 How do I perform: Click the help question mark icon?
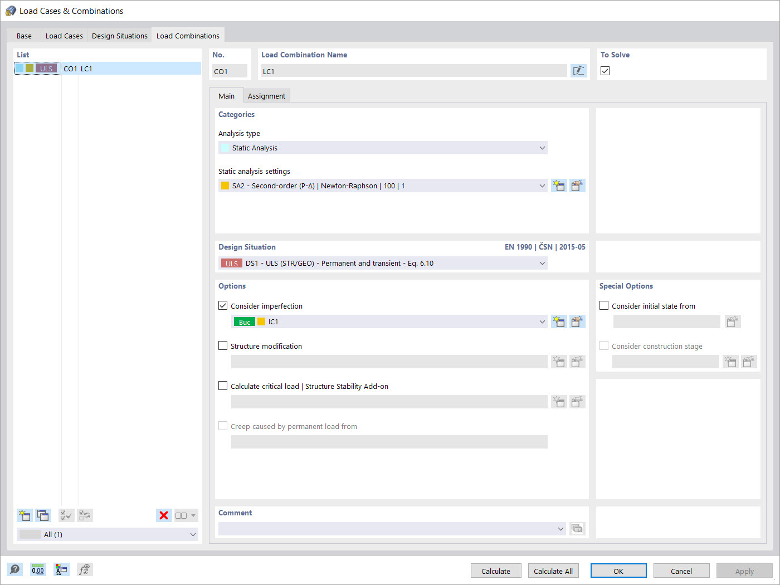click(14, 569)
